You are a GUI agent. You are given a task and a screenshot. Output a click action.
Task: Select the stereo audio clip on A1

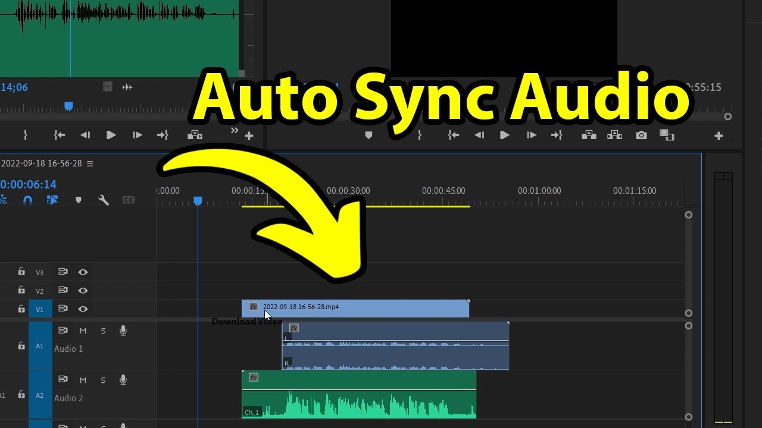395,346
